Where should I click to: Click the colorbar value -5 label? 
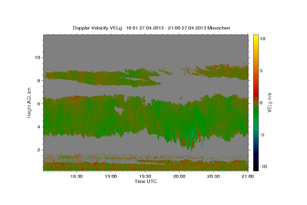[x=262, y=135]
